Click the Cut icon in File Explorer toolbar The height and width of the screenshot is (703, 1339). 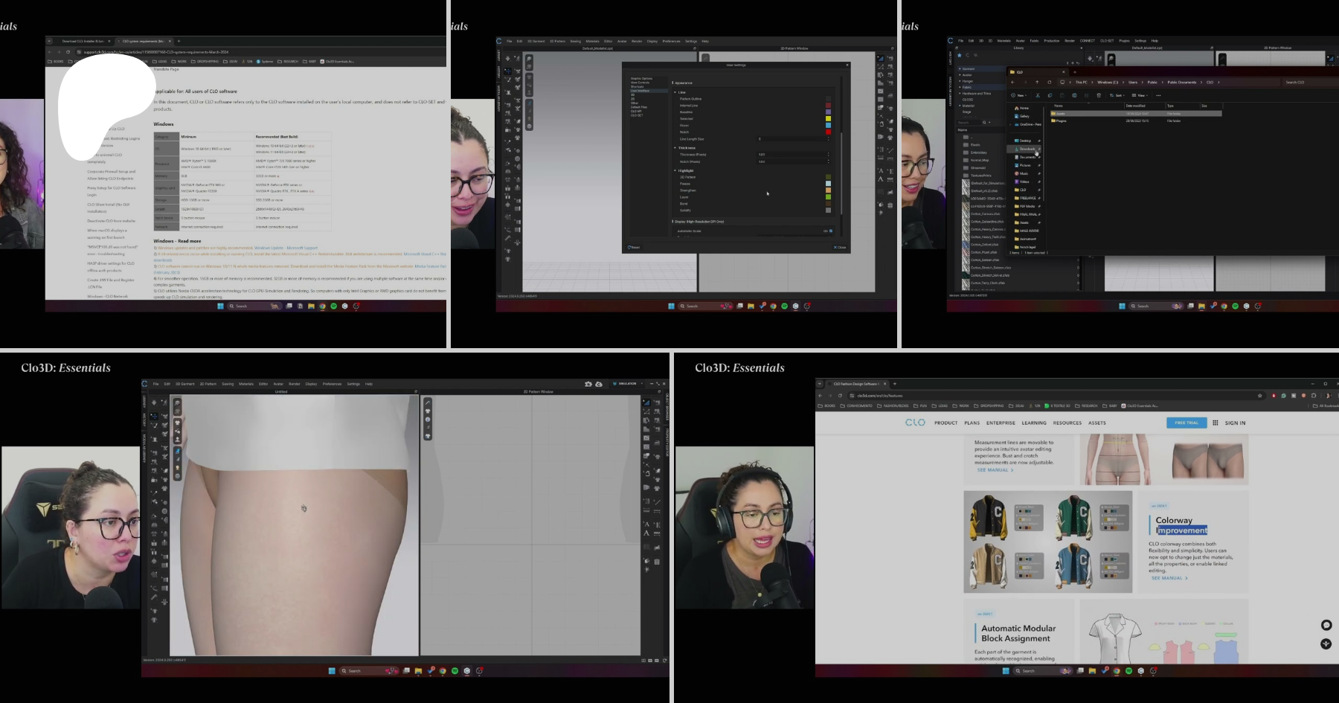(x=1038, y=95)
